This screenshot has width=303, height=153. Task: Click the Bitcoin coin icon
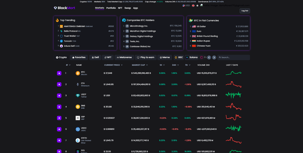pyautogui.click(x=78, y=73)
